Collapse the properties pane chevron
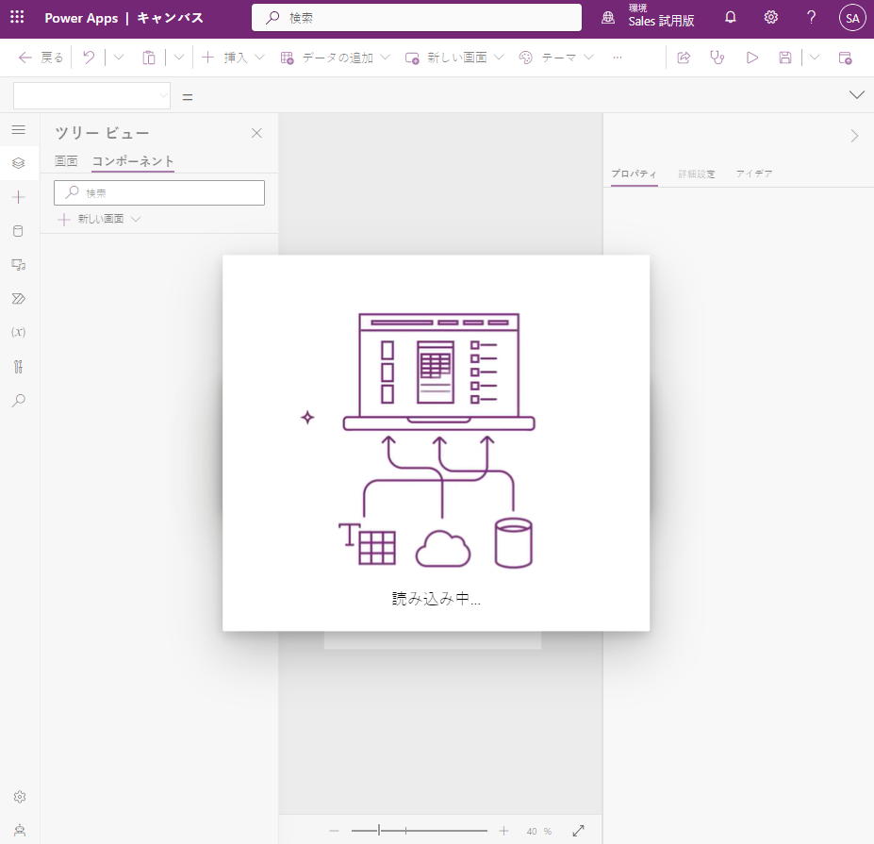Image resolution: width=874 pixels, height=844 pixels. (854, 136)
